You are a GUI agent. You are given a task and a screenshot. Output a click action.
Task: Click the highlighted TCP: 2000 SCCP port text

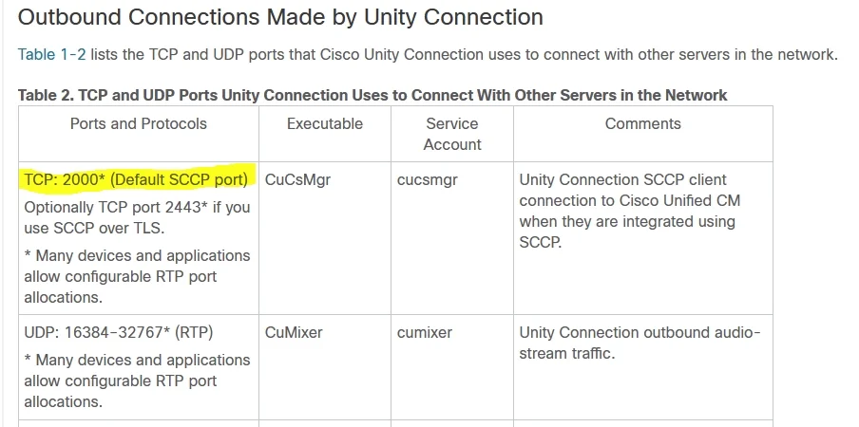[x=137, y=180]
